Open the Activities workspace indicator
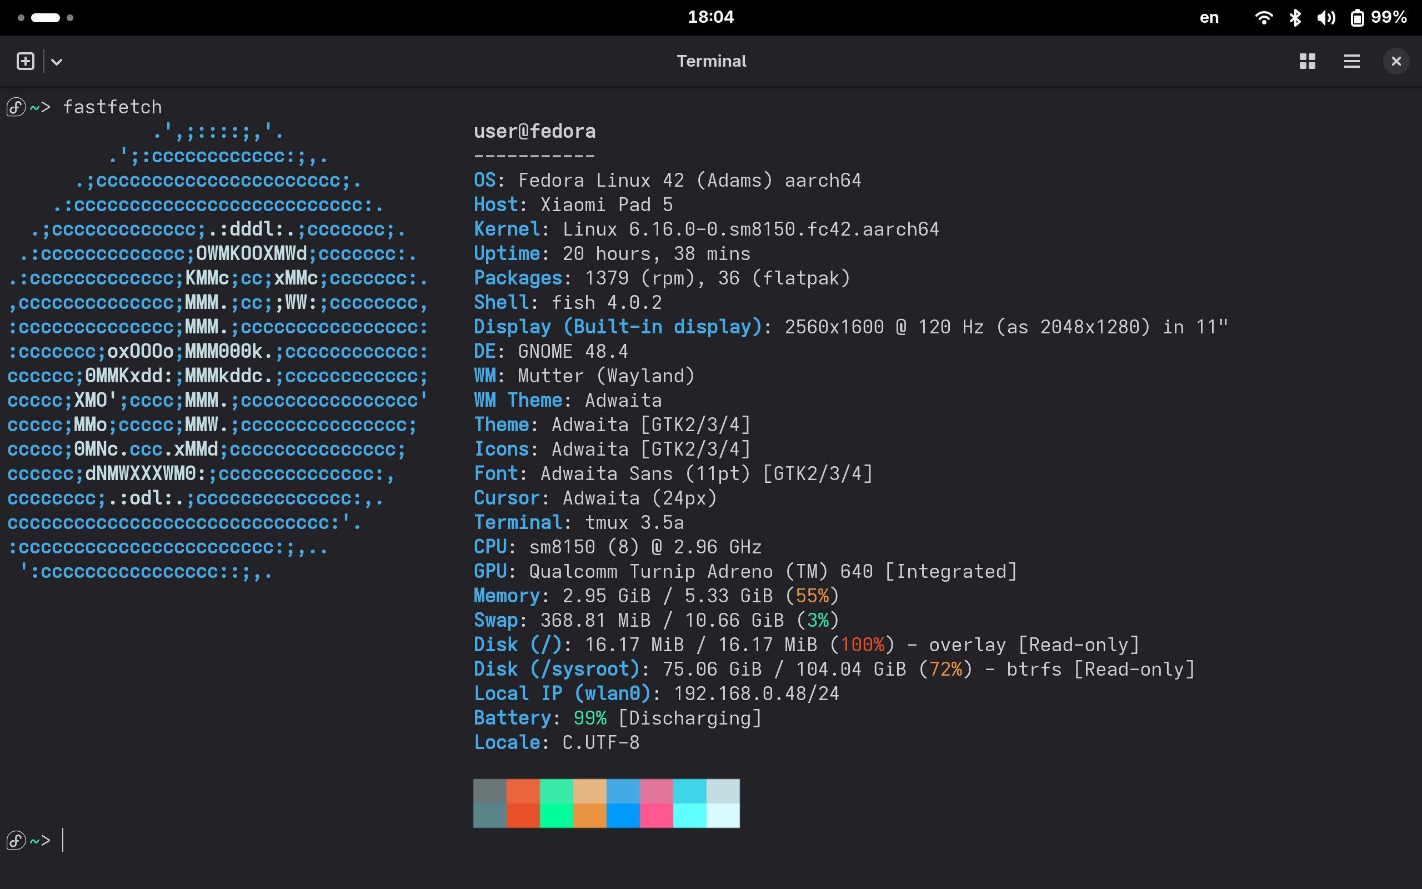Viewport: 1422px width, 889px height. pyautogui.click(x=45, y=17)
